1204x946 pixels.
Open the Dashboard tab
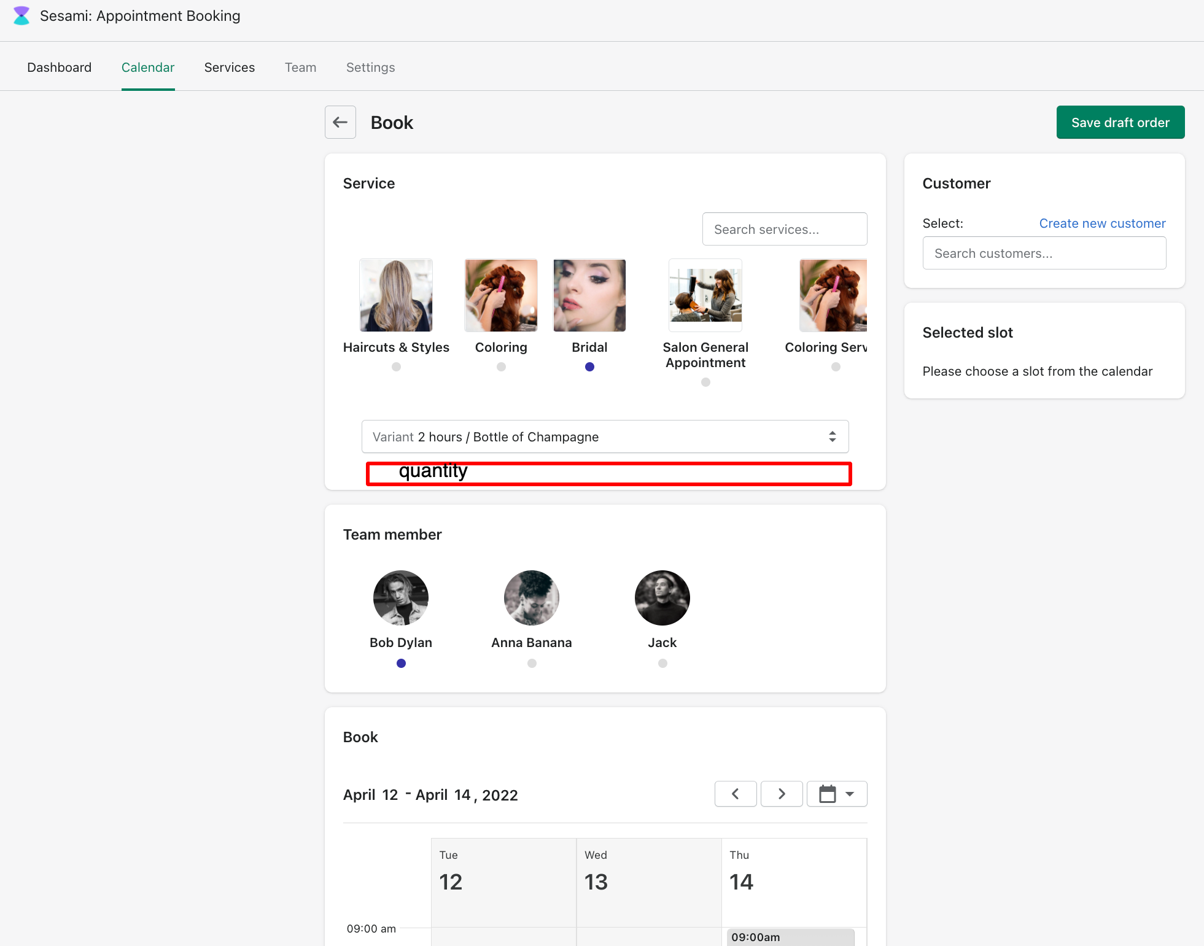[60, 68]
